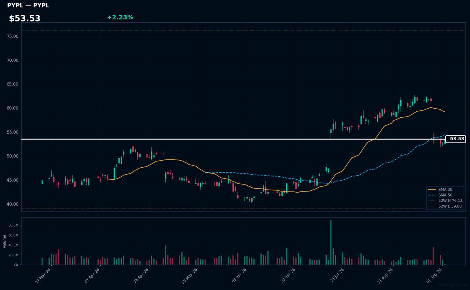
Task: Click the 55.00 price axis label
Action: pyautogui.click(x=13, y=132)
